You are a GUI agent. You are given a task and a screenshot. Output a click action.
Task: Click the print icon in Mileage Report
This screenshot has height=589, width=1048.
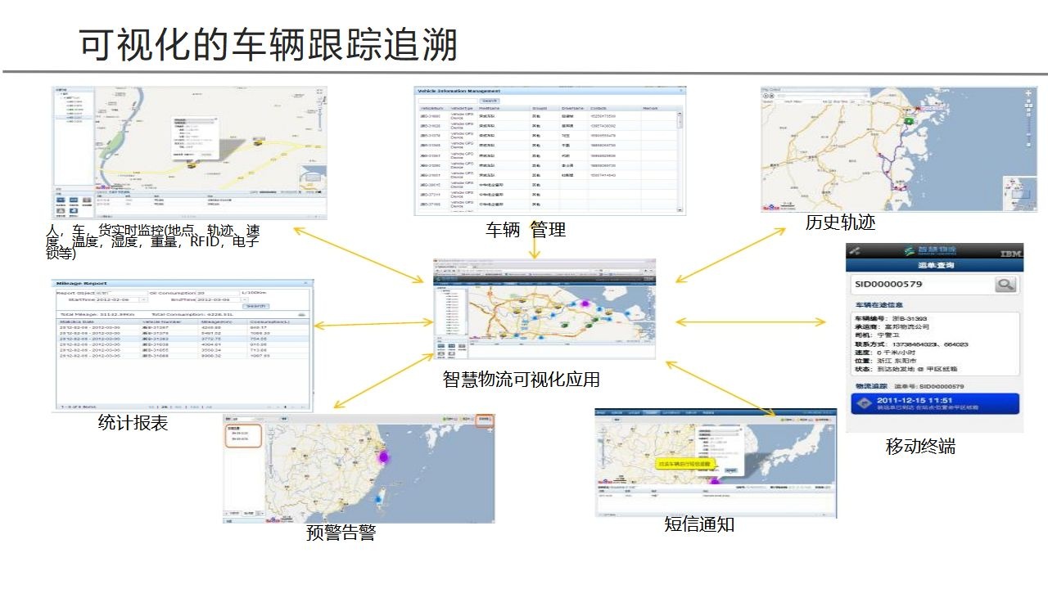tap(301, 314)
